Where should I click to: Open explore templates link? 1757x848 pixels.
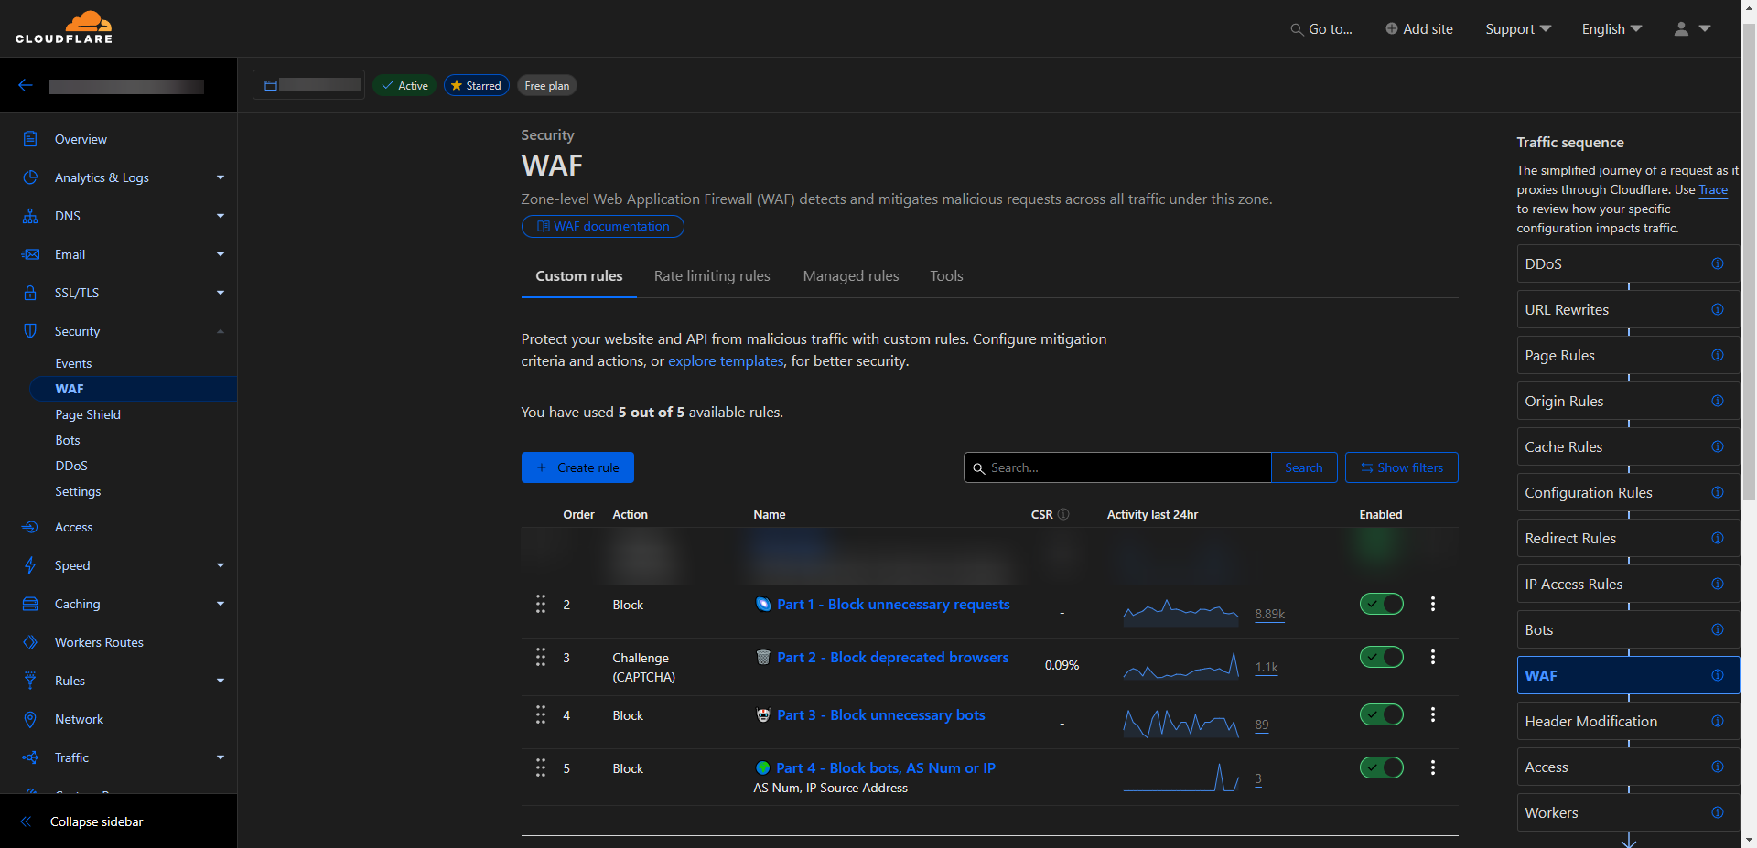727,361
